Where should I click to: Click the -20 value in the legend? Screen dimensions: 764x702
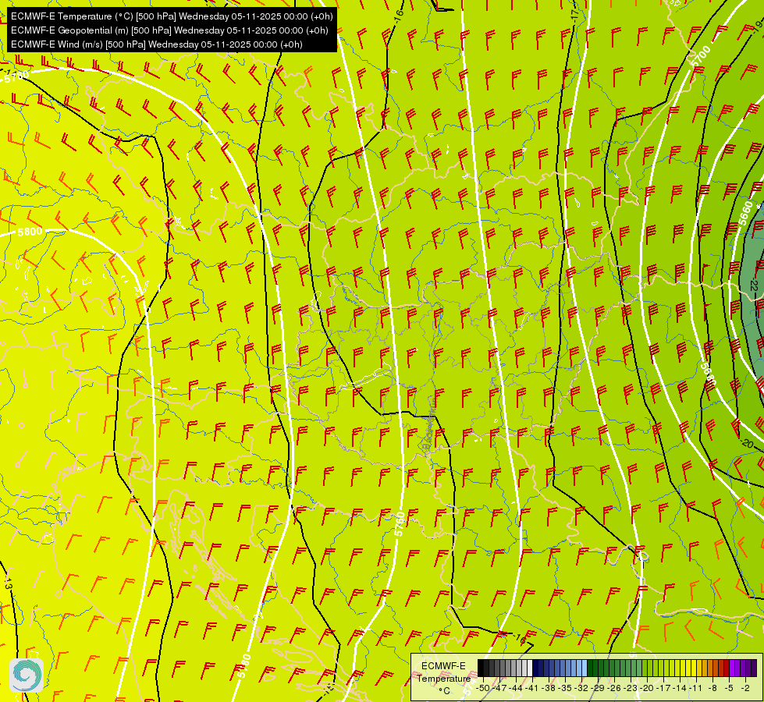647,688
